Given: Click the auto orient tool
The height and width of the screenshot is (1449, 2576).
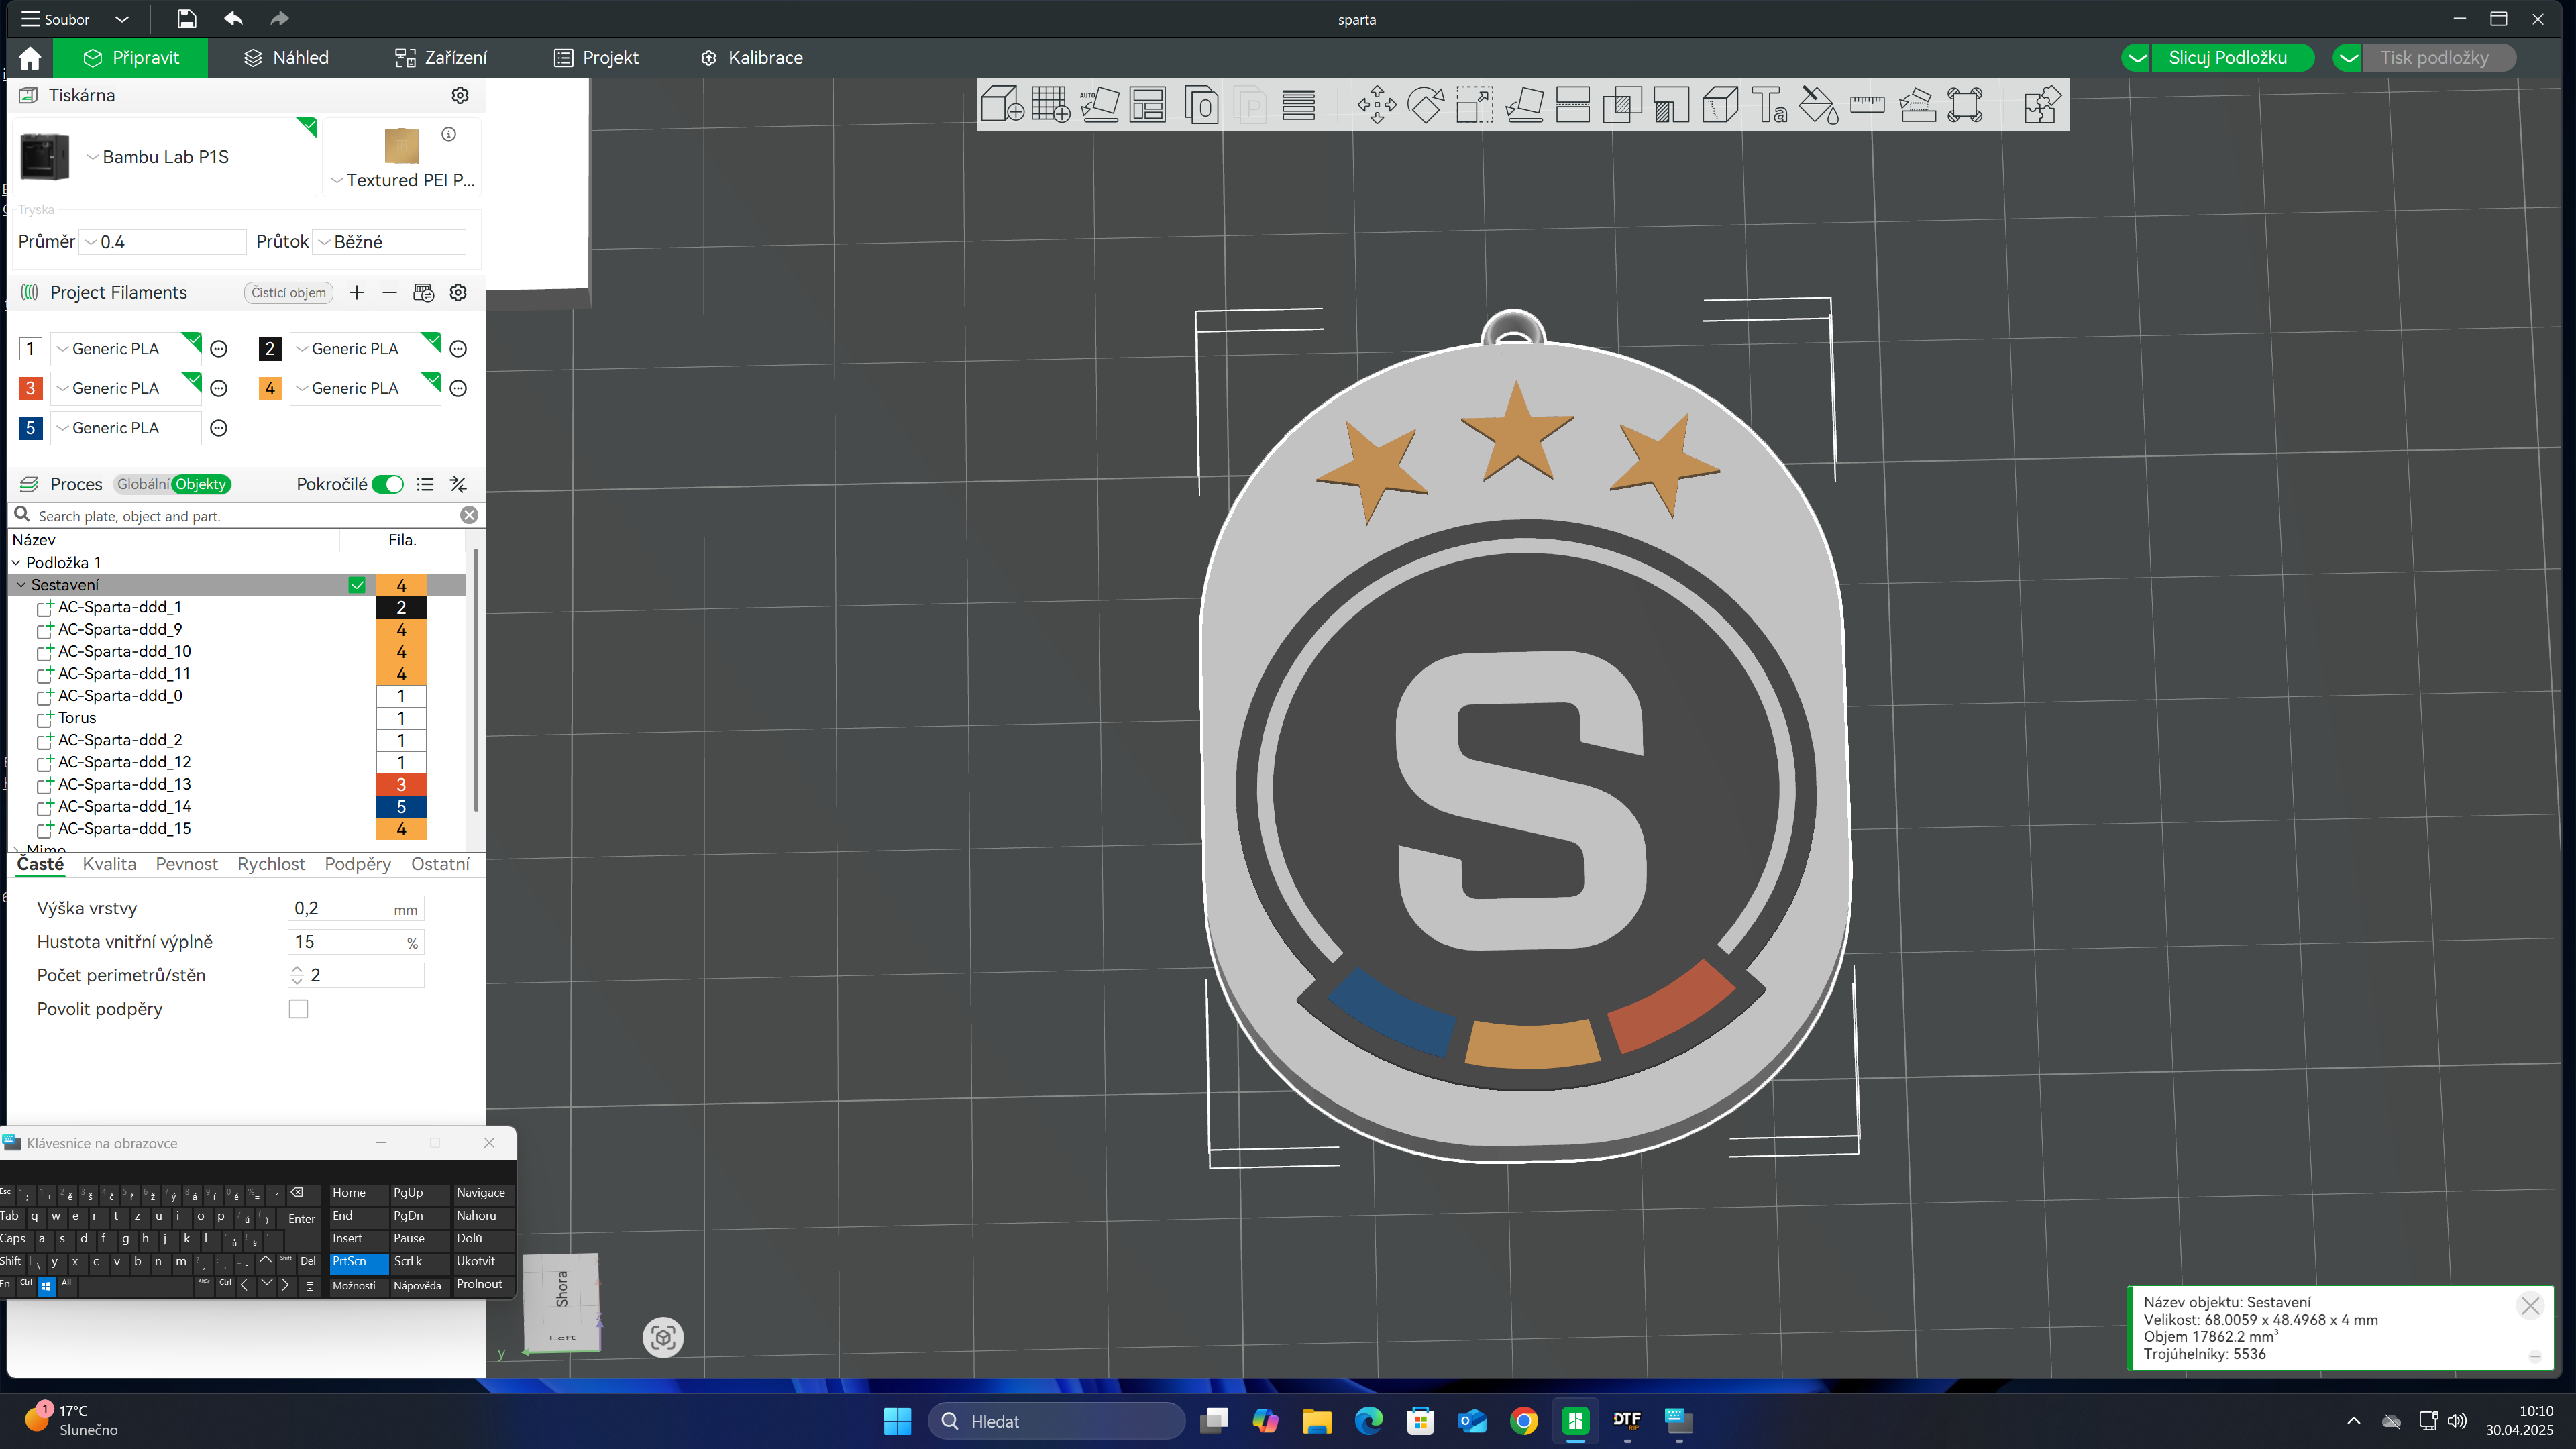Looking at the screenshot, I should (x=1099, y=104).
